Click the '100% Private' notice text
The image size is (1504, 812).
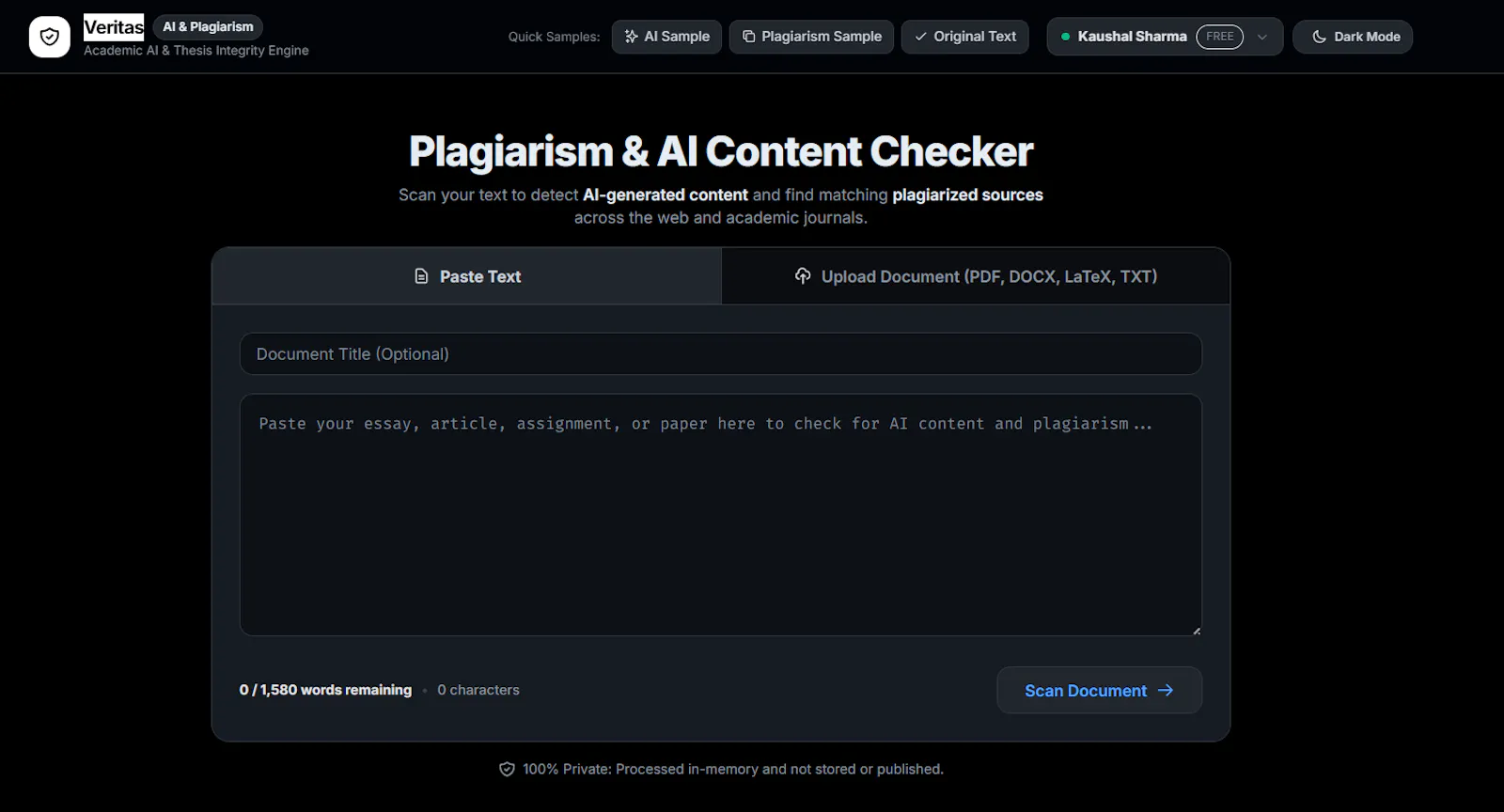733,769
